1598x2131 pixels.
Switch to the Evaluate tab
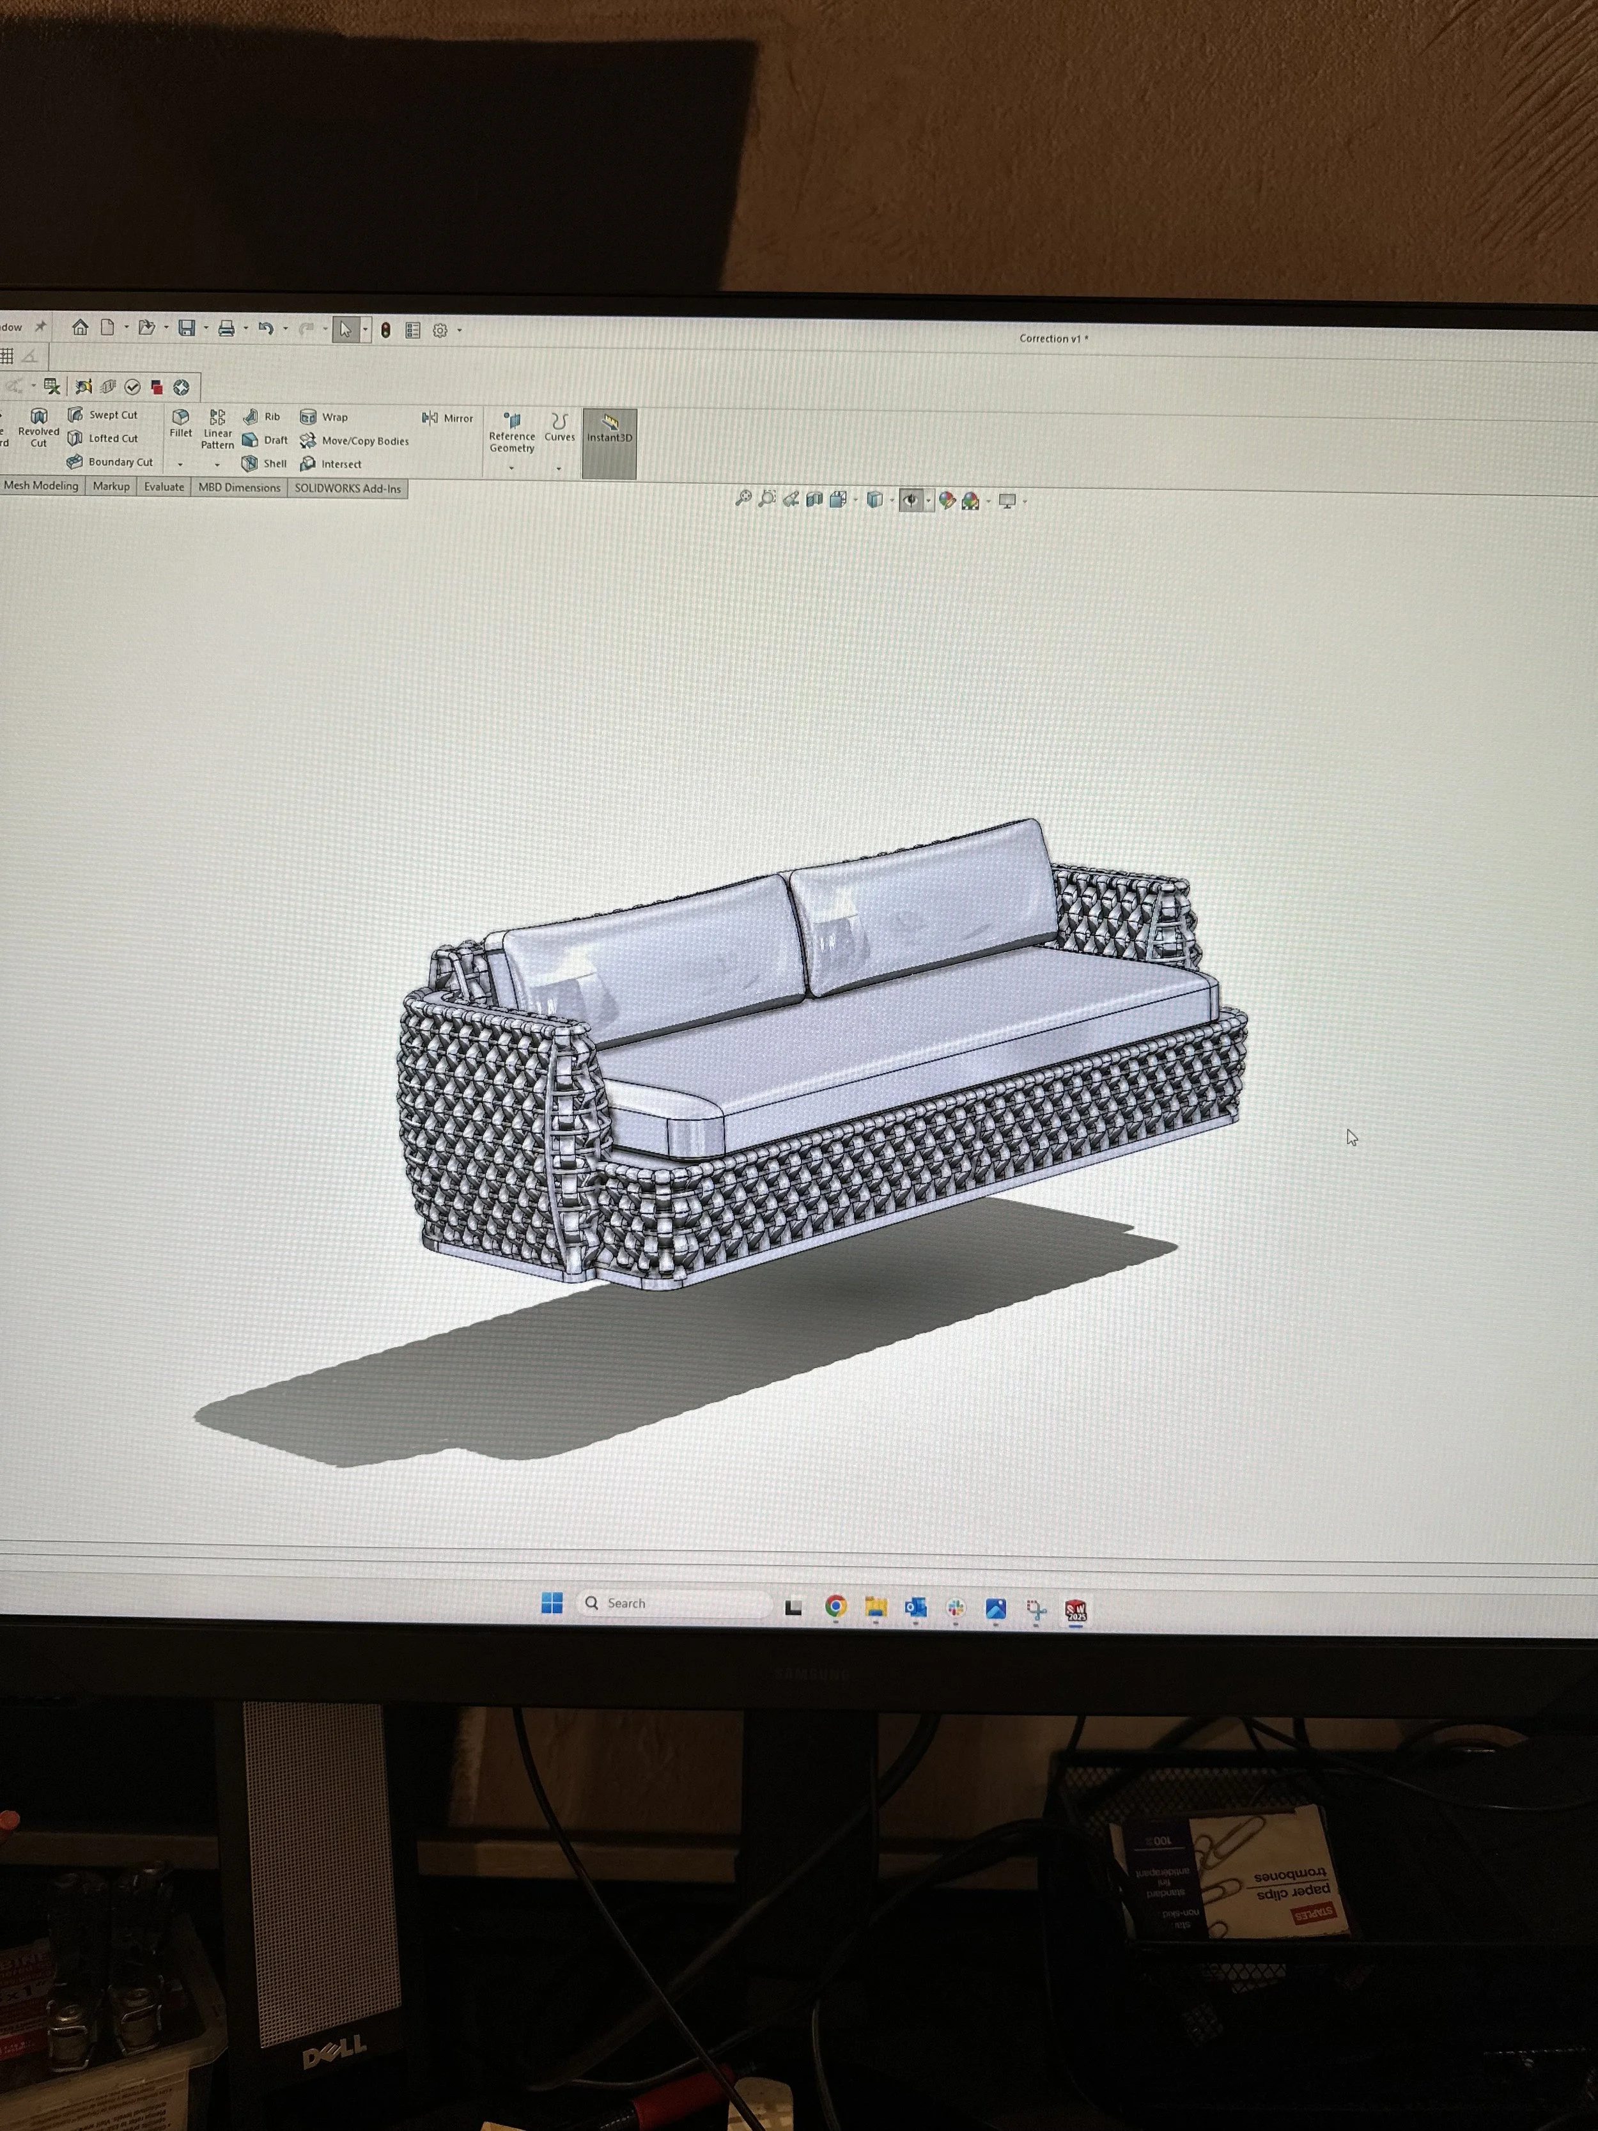[x=164, y=487]
